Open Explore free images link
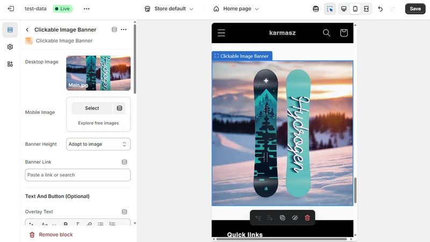 98,123
